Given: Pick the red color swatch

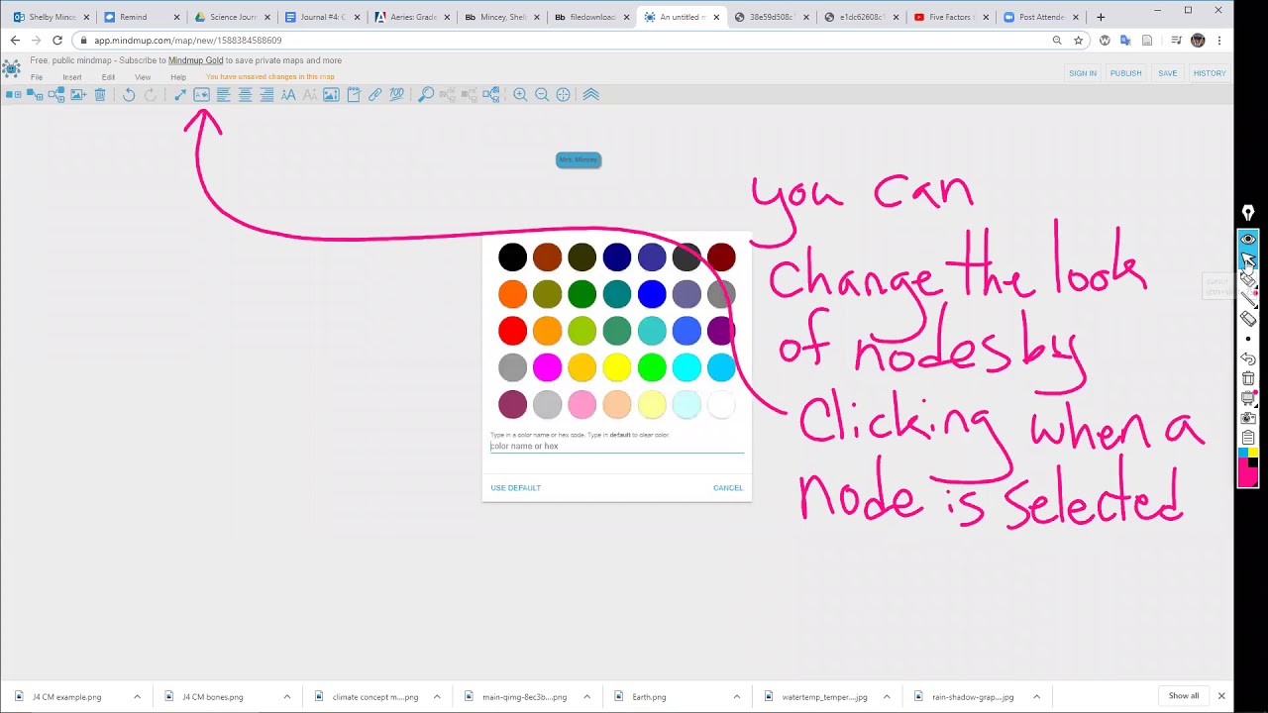Looking at the screenshot, I should pyautogui.click(x=512, y=331).
